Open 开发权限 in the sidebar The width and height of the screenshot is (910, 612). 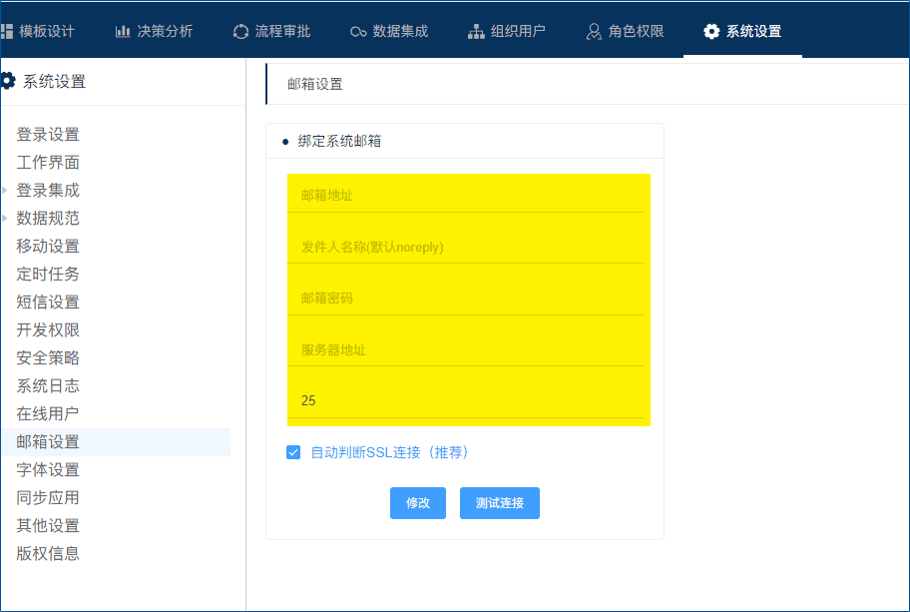coord(48,329)
